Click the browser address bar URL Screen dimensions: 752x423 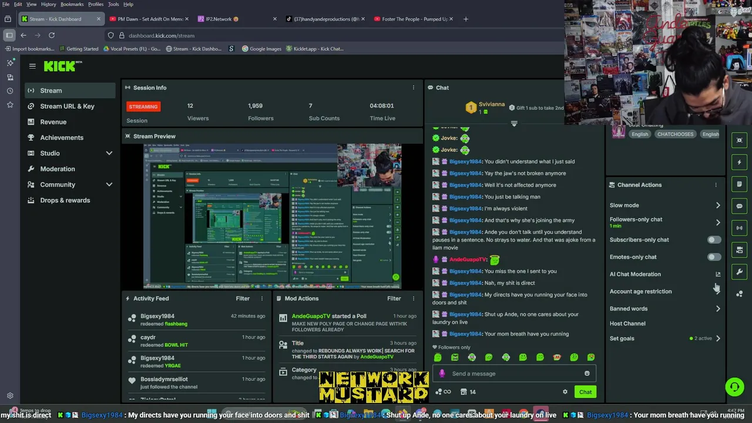(x=162, y=35)
